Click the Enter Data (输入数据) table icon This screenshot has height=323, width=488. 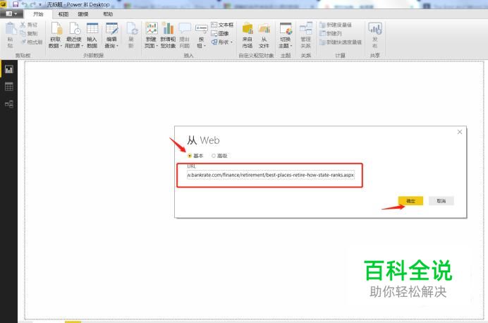(x=92, y=29)
